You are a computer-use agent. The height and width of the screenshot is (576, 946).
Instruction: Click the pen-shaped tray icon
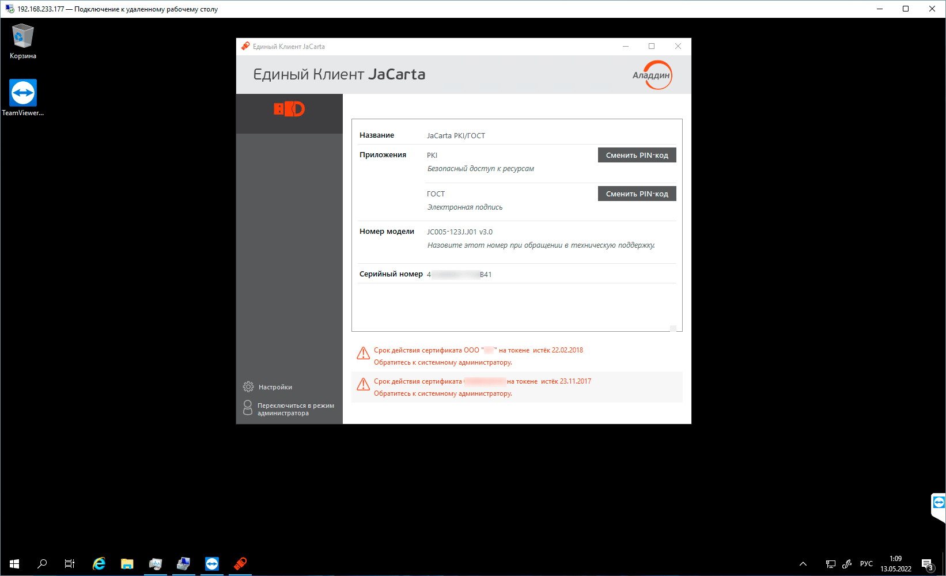click(847, 564)
